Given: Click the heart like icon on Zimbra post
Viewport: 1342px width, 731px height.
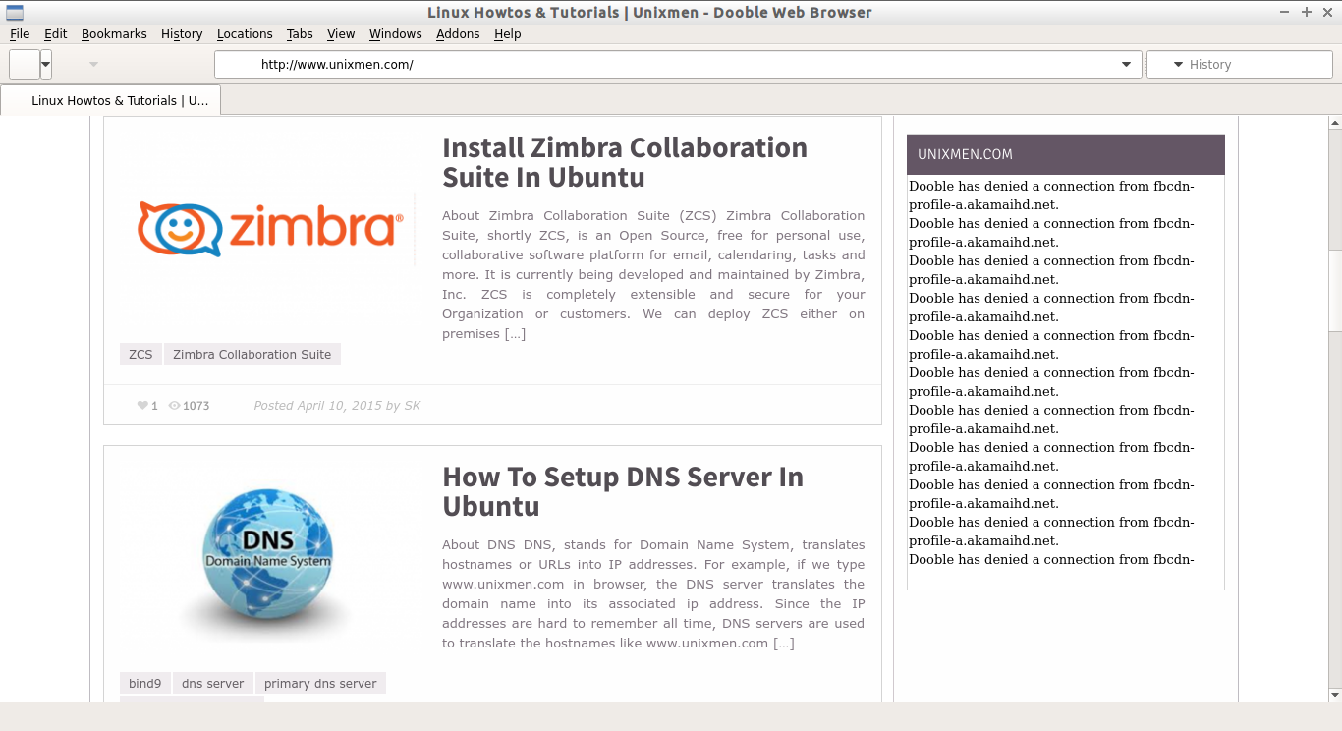Looking at the screenshot, I should coord(142,405).
